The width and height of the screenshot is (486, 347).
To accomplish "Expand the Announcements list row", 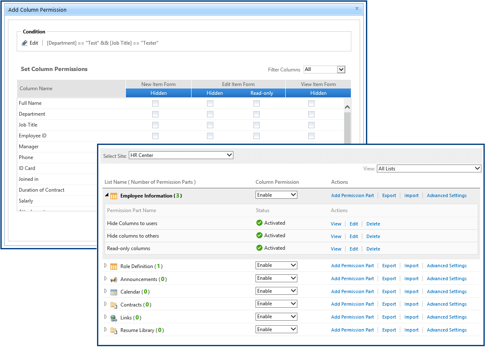I will point(106,279).
